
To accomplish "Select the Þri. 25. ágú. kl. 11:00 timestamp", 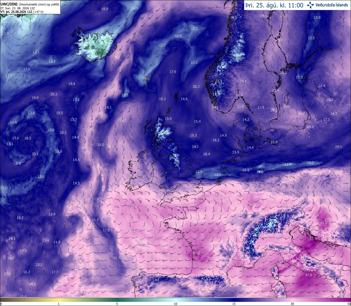I will click(275, 5).
